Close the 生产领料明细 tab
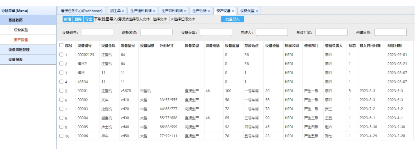 point(185,11)
